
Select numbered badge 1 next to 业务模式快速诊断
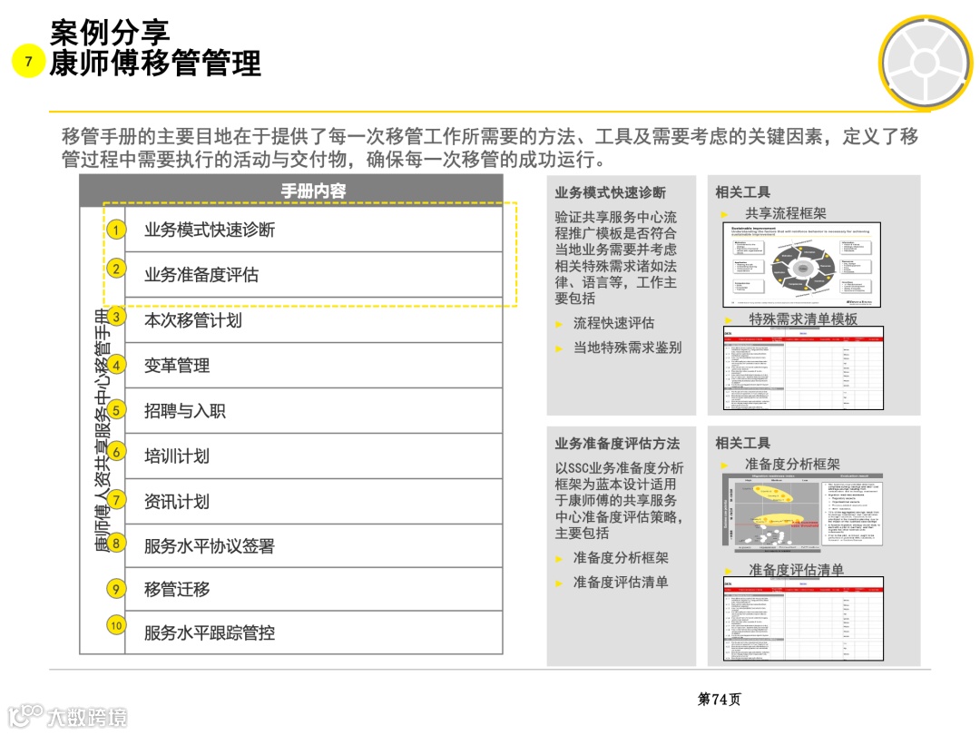(x=115, y=230)
